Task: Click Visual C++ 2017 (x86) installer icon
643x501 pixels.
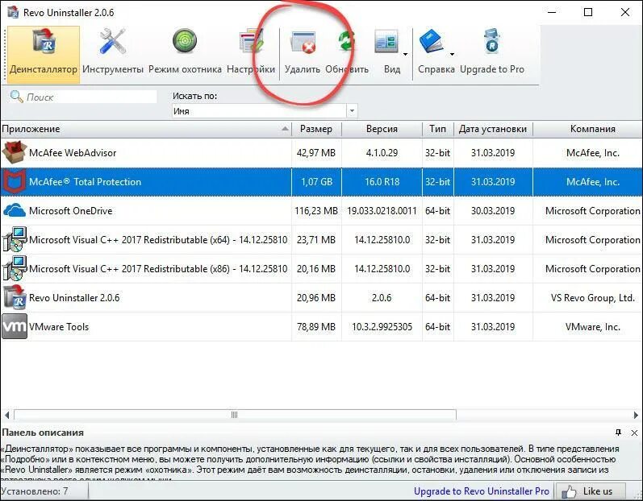Action: [x=15, y=268]
